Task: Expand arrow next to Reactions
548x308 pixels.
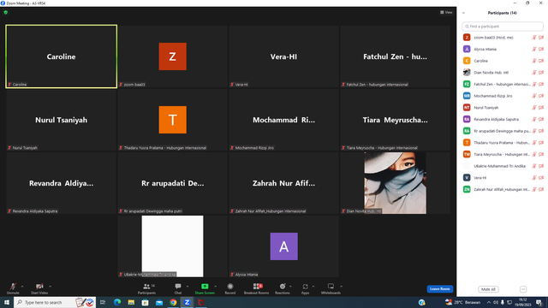Action: pos(291,287)
